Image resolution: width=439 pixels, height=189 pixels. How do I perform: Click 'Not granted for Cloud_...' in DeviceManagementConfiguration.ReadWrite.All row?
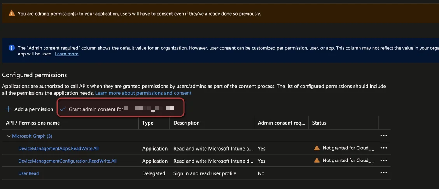click(x=348, y=160)
